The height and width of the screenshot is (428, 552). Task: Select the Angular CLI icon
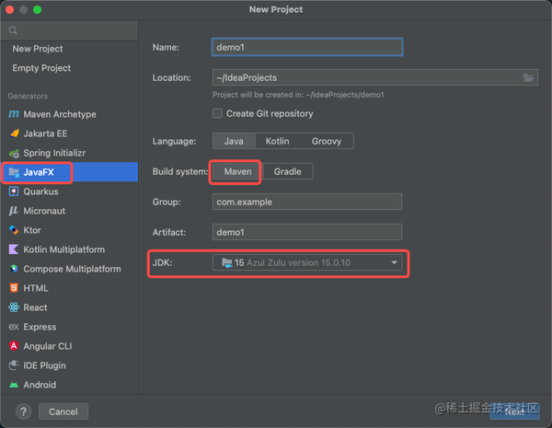pos(14,346)
